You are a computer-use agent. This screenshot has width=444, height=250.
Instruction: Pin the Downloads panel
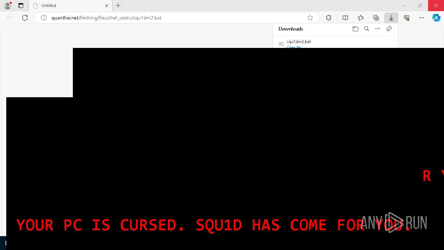pos(389,29)
